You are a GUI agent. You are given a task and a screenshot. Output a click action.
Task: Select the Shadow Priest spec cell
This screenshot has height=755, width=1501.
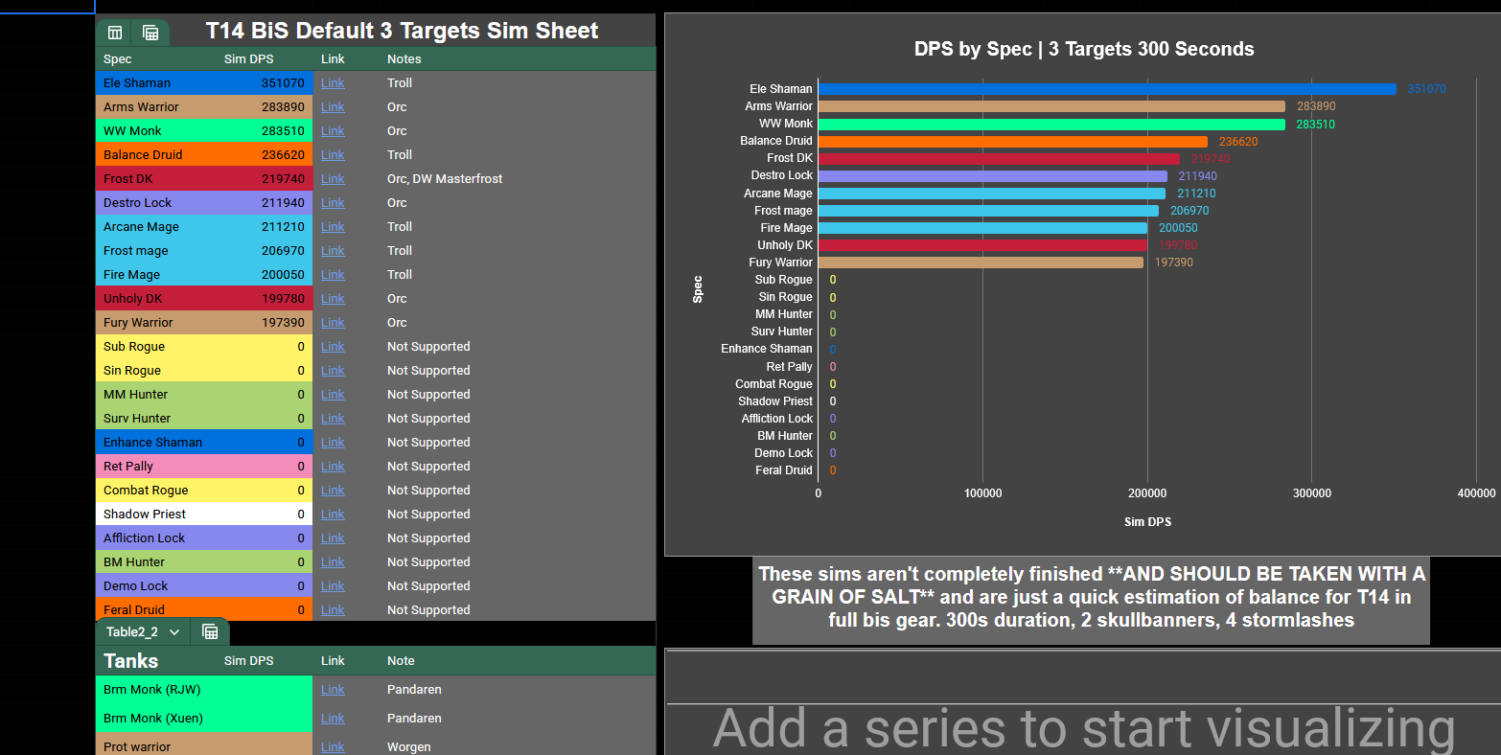click(156, 515)
